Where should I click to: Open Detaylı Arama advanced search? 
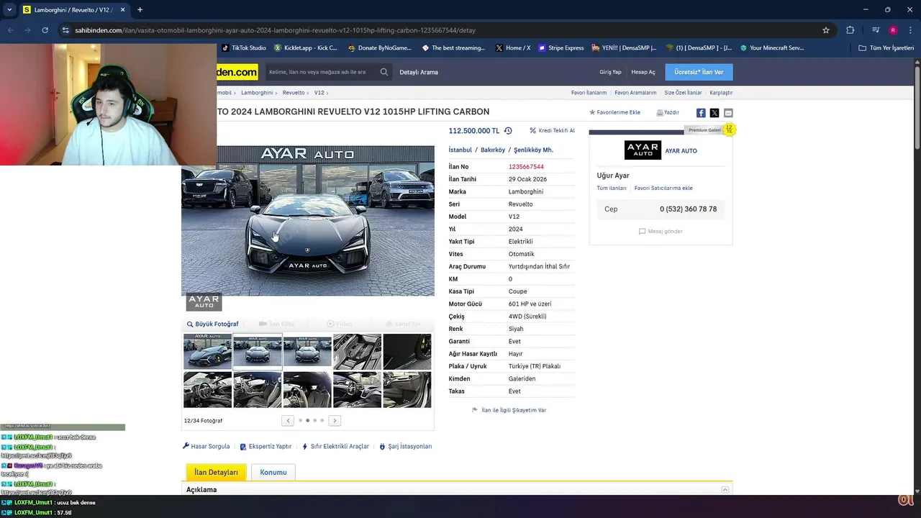[x=419, y=72]
